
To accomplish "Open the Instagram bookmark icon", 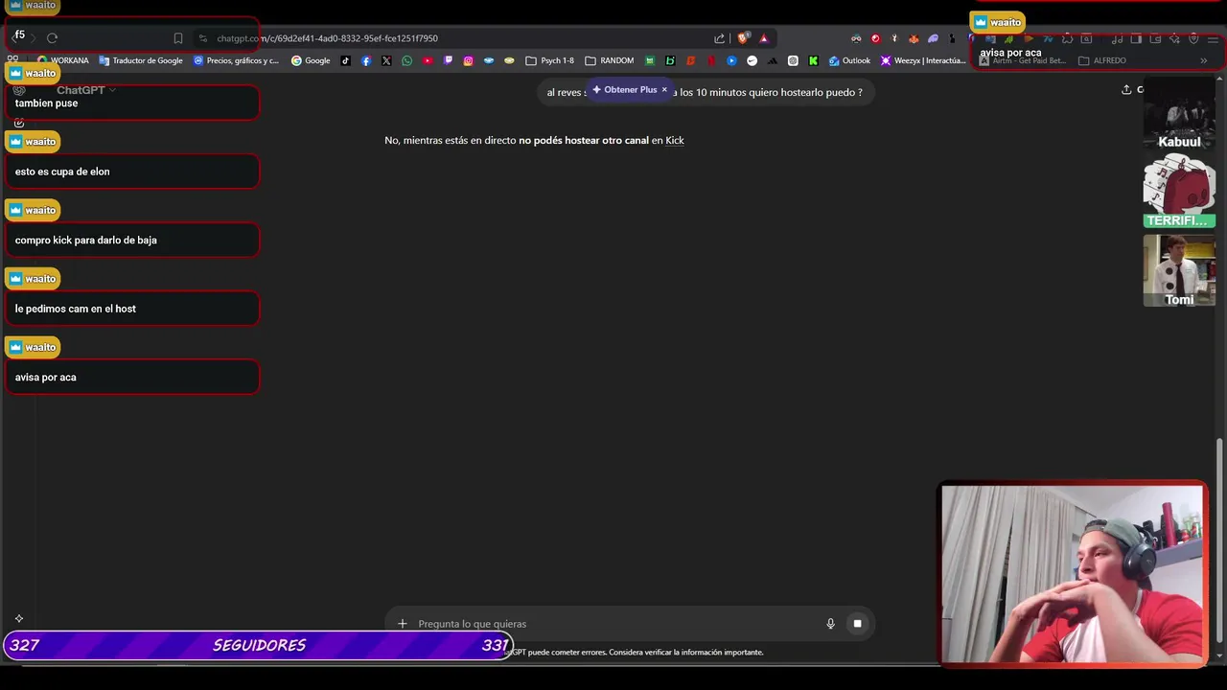I will [468, 60].
